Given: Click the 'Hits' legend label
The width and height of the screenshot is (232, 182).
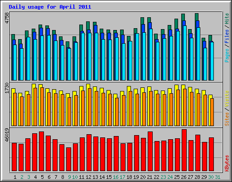Looking at the screenshot, I should tap(227, 19).
